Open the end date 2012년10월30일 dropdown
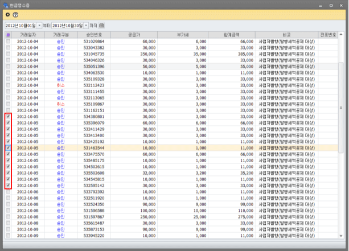Viewport: 349px width, 251px height. tap(86, 26)
